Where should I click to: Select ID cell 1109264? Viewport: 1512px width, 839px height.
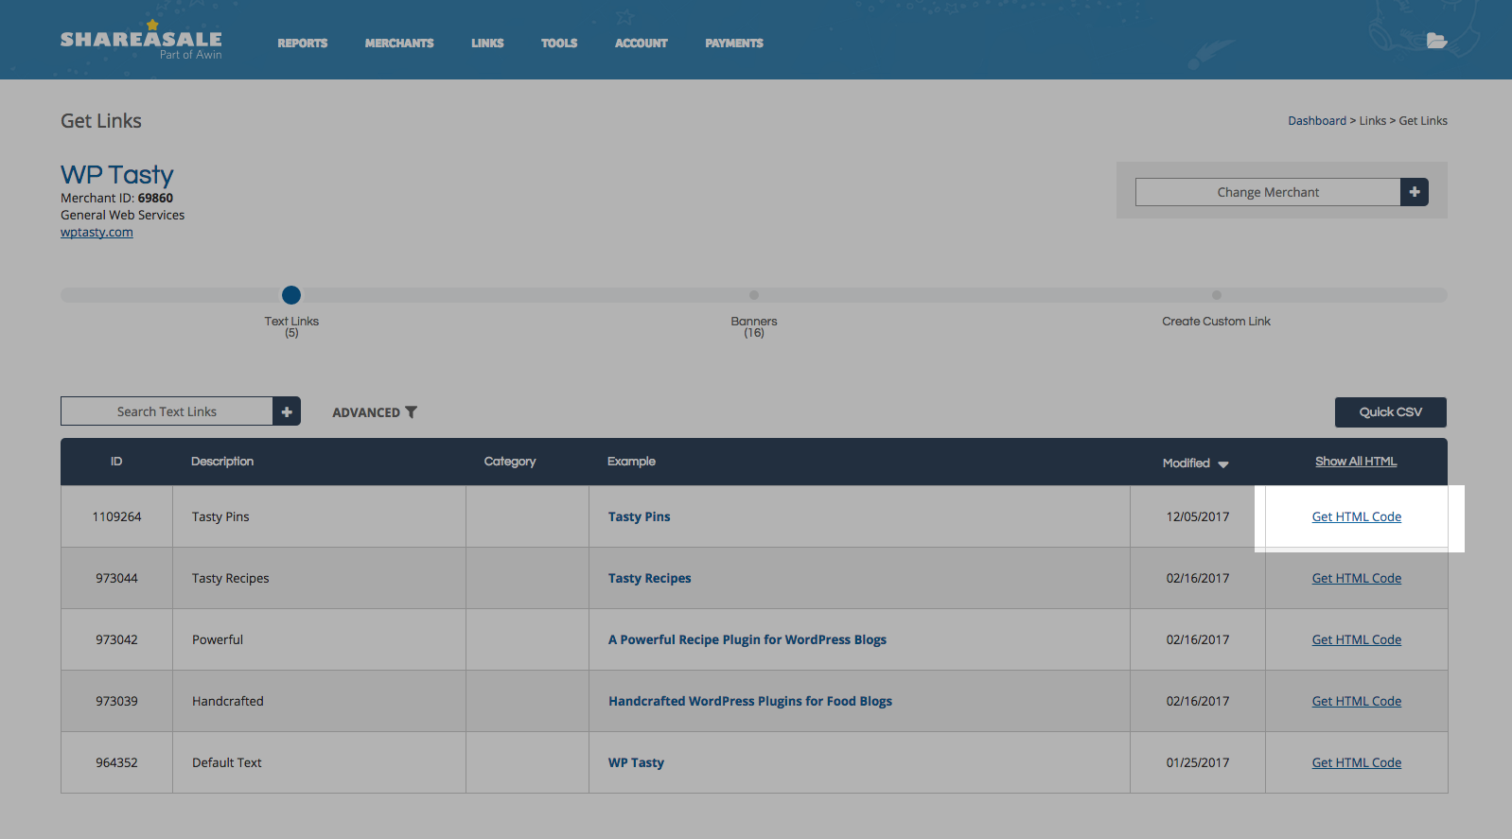click(x=116, y=516)
